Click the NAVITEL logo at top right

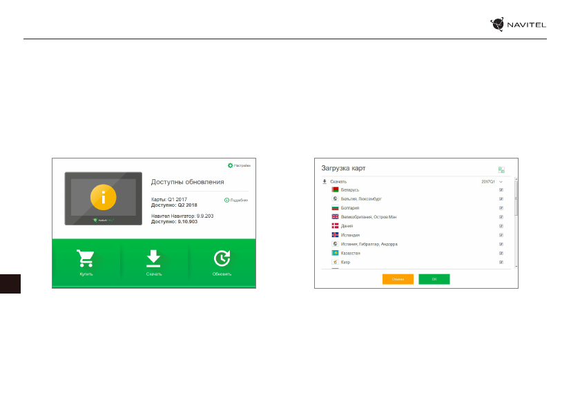tap(518, 25)
